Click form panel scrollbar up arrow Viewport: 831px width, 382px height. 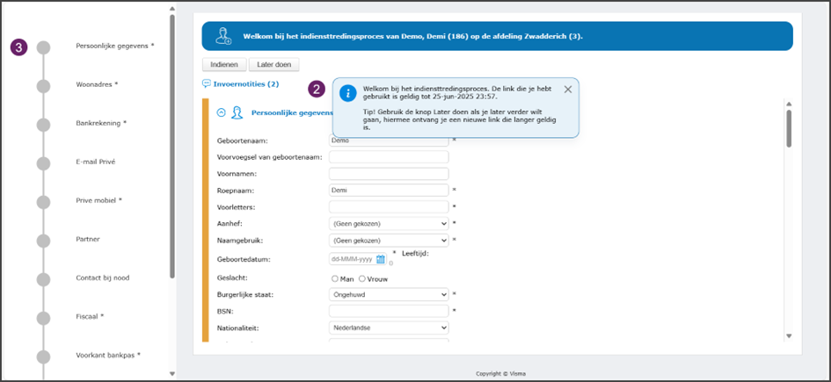point(789,105)
